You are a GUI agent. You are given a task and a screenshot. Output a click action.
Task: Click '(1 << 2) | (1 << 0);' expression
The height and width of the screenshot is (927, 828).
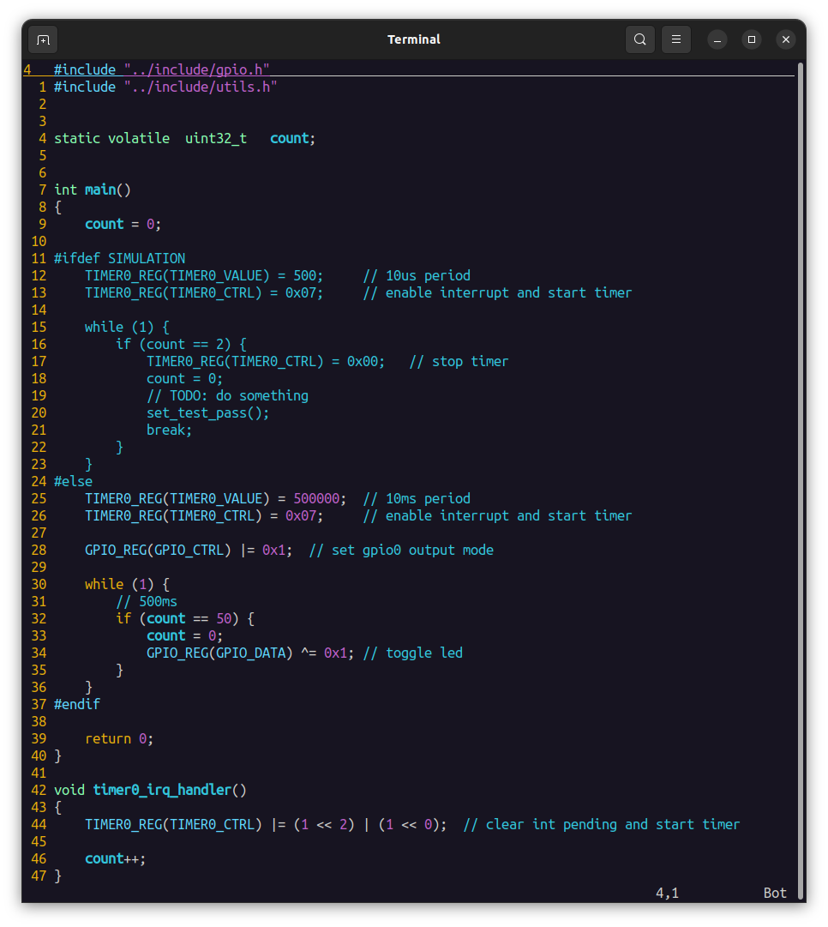point(370,824)
